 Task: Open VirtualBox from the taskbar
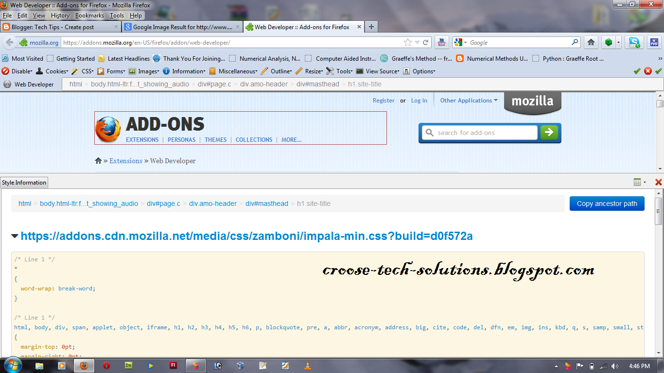click(240, 366)
